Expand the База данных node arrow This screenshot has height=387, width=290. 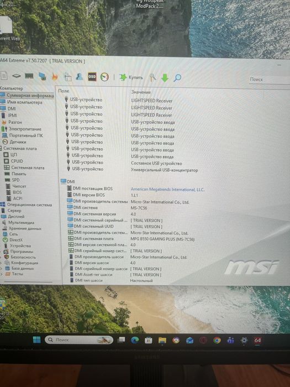coord(1,269)
